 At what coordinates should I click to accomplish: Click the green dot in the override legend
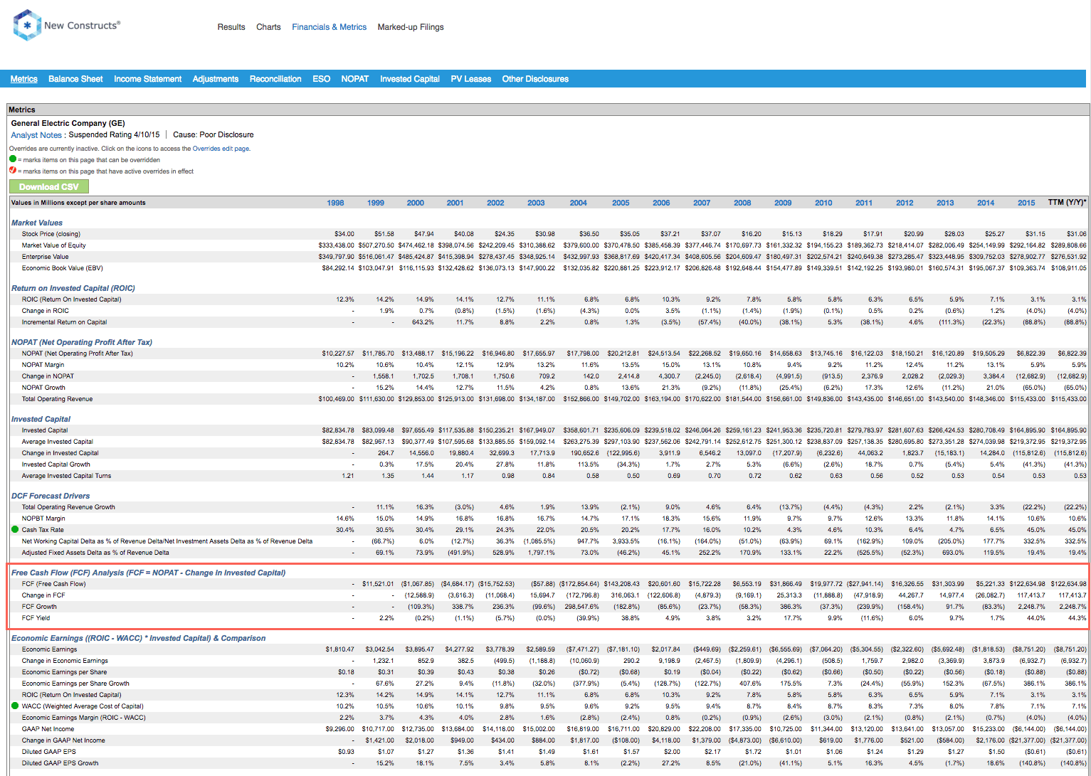tap(13, 159)
